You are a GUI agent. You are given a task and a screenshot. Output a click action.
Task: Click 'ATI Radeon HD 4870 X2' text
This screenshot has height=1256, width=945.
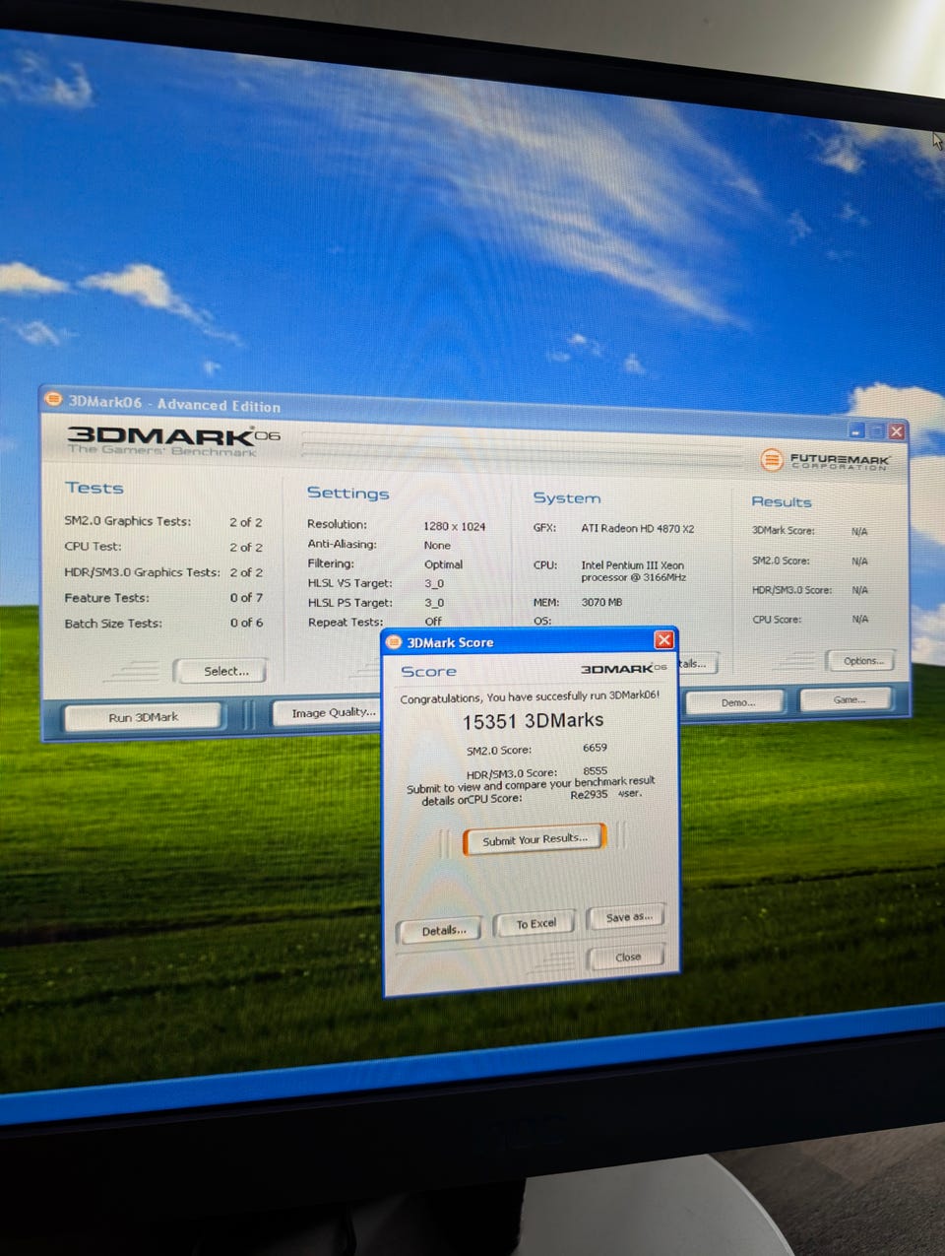637,528
